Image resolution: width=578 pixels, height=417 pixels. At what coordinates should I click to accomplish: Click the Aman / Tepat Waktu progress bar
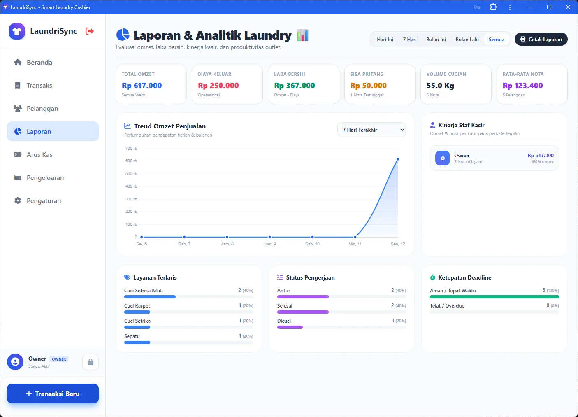point(494,297)
